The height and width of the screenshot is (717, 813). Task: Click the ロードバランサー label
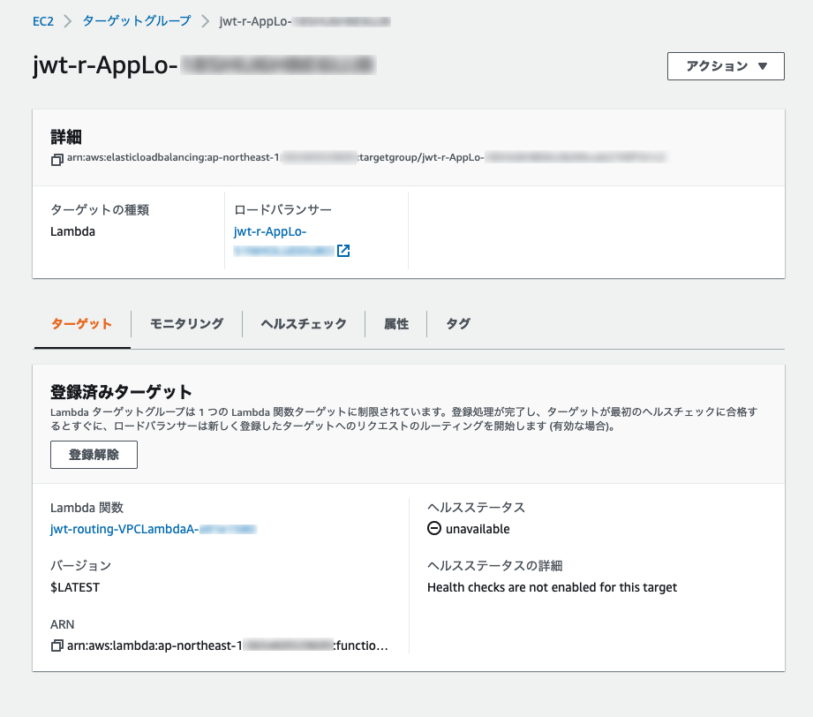[282, 209]
